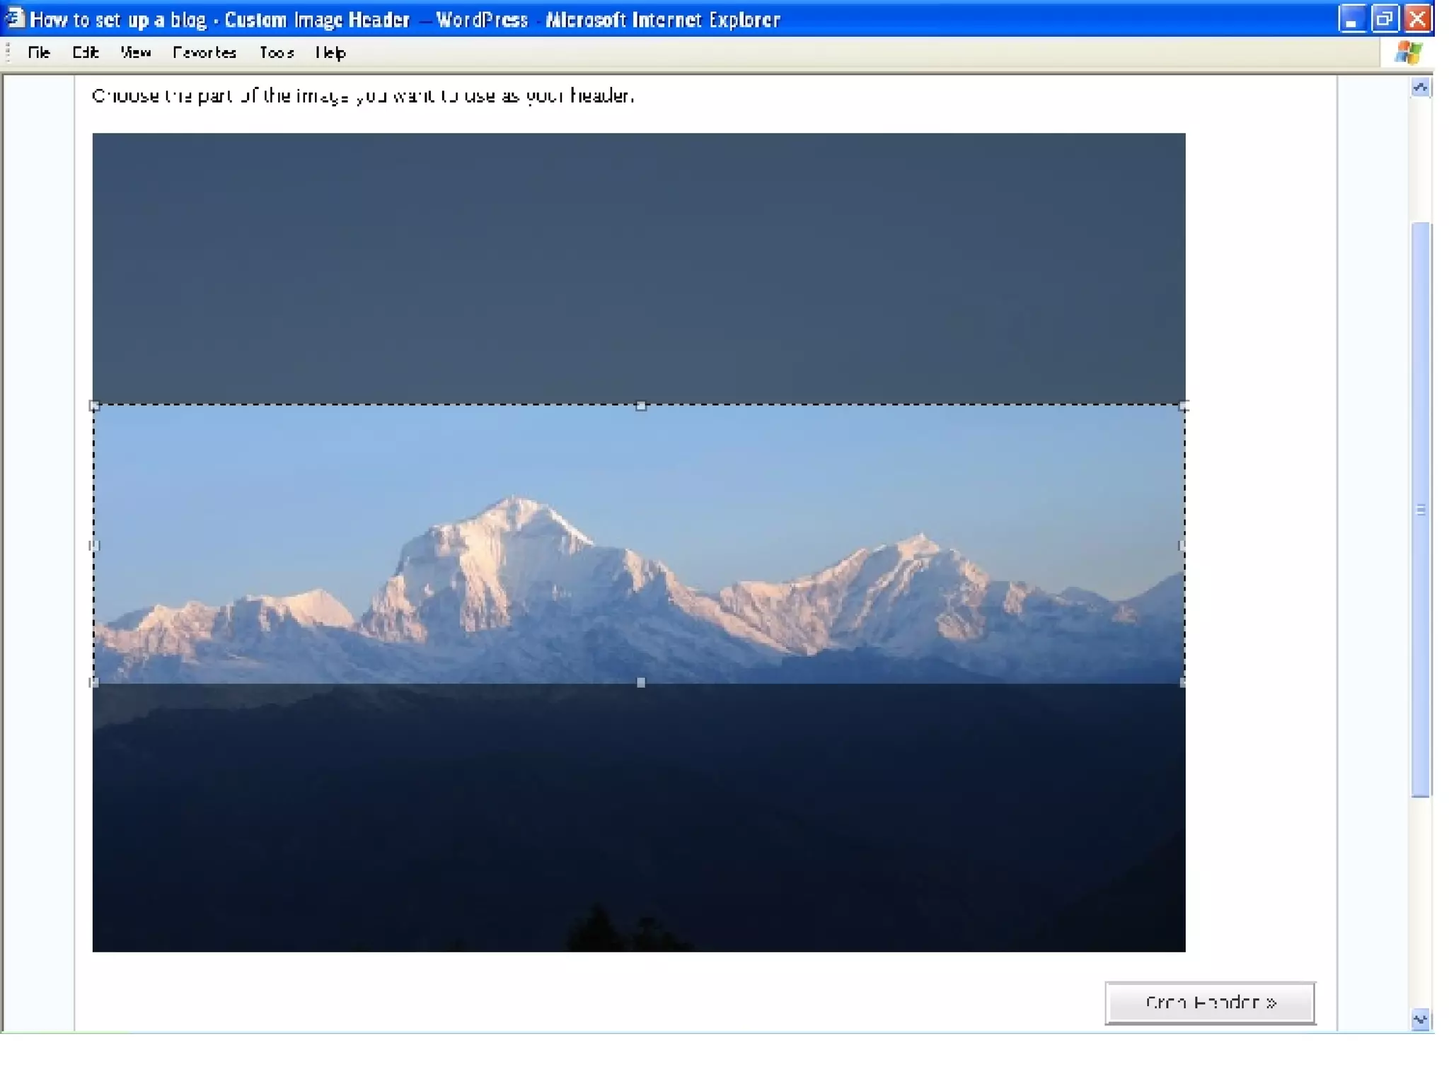This screenshot has height=1086, width=1449.
Task: Click the left-middle crop selection handle
Action: click(94, 545)
